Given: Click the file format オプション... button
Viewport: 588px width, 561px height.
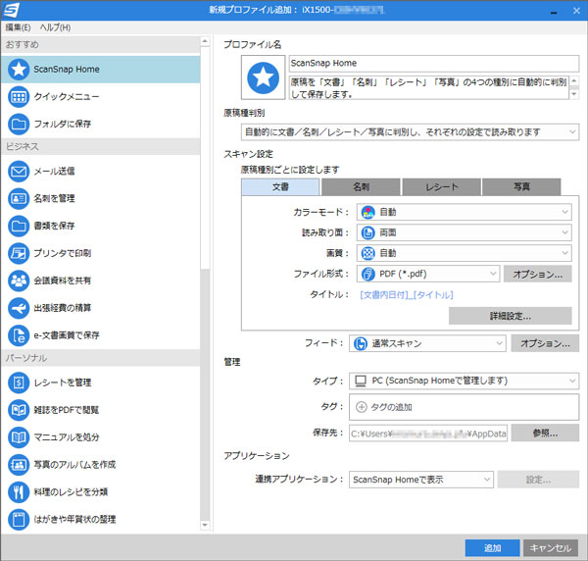Looking at the screenshot, I should (537, 274).
